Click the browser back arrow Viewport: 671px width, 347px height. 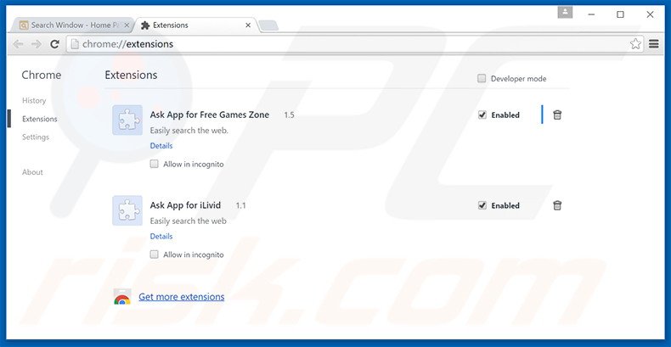click(x=18, y=44)
